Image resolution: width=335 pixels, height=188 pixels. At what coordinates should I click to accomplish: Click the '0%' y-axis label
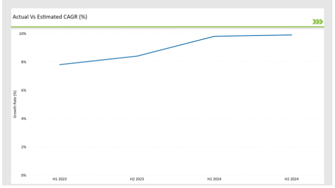[x=24, y=175]
